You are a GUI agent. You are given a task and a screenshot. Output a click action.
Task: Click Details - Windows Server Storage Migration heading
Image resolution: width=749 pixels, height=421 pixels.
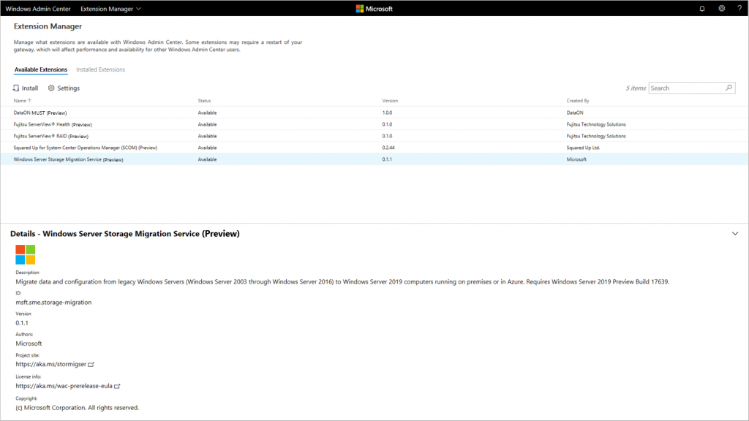(x=125, y=233)
